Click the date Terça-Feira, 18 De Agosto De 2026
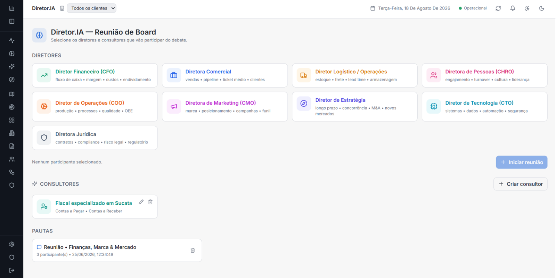The height and width of the screenshot is (278, 556). 410,8
